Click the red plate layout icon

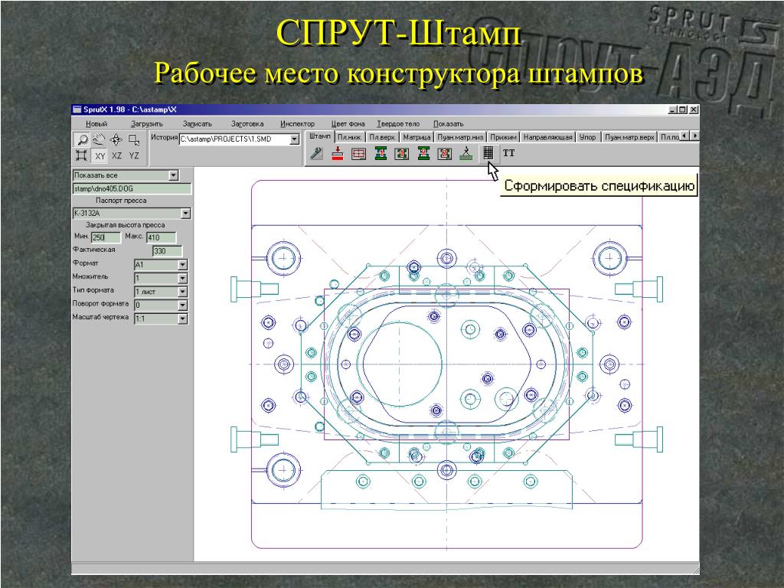[359, 153]
